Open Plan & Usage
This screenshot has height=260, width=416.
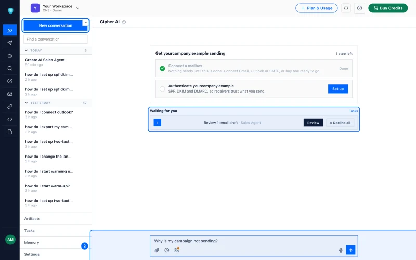pyautogui.click(x=317, y=8)
